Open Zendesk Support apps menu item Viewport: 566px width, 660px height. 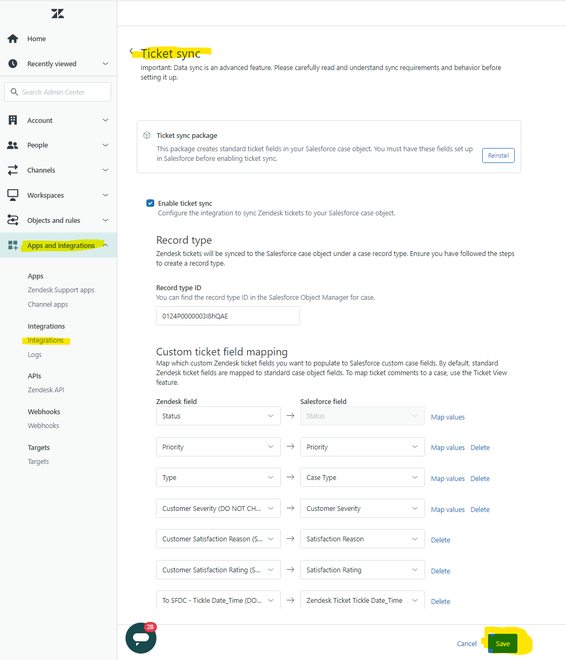coord(61,290)
